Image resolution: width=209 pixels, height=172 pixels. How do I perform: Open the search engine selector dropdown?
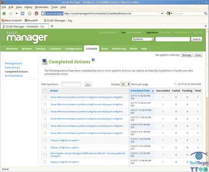pos(169,13)
